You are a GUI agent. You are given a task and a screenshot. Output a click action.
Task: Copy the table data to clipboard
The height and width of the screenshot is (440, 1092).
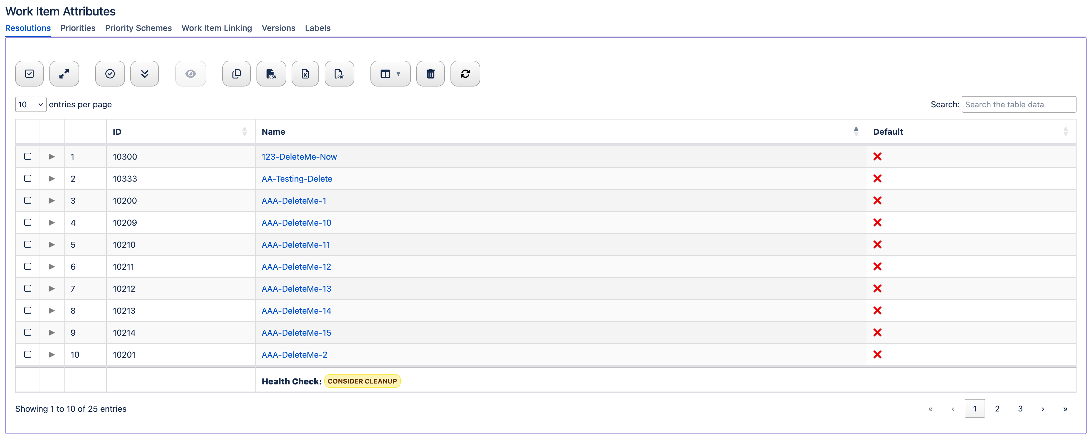(236, 73)
